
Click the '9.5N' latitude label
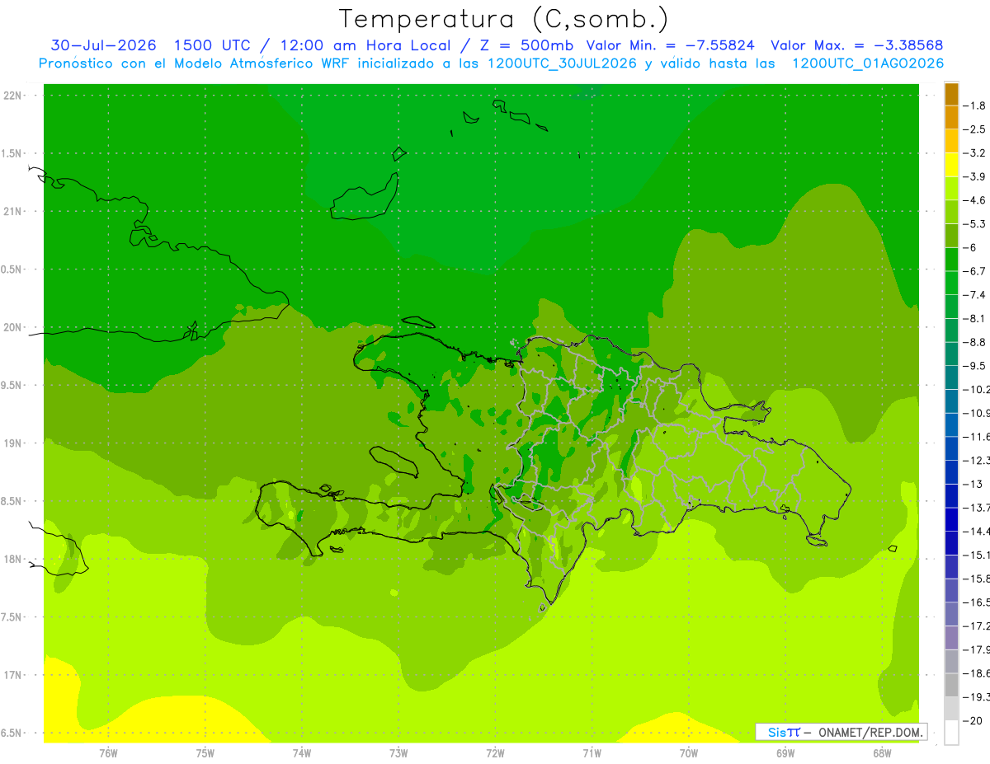[10, 385]
